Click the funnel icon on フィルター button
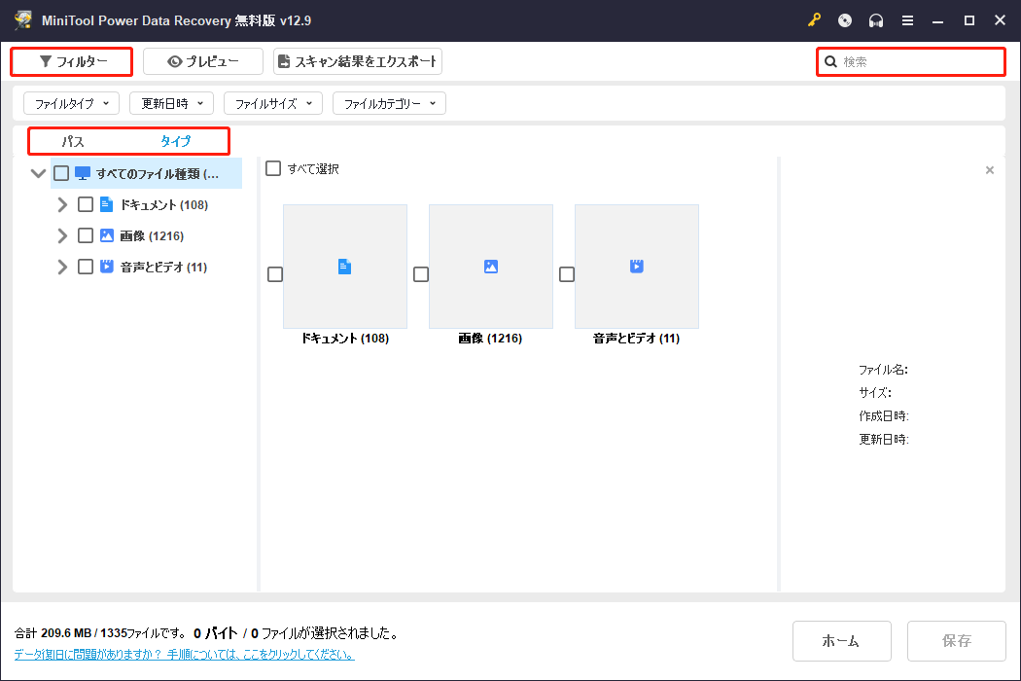Image resolution: width=1021 pixels, height=681 pixels. [45, 61]
